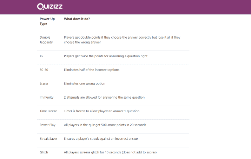Click 'All players screens glitch' description
The height and width of the screenshot is (159, 251).
(x=110, y=152)
